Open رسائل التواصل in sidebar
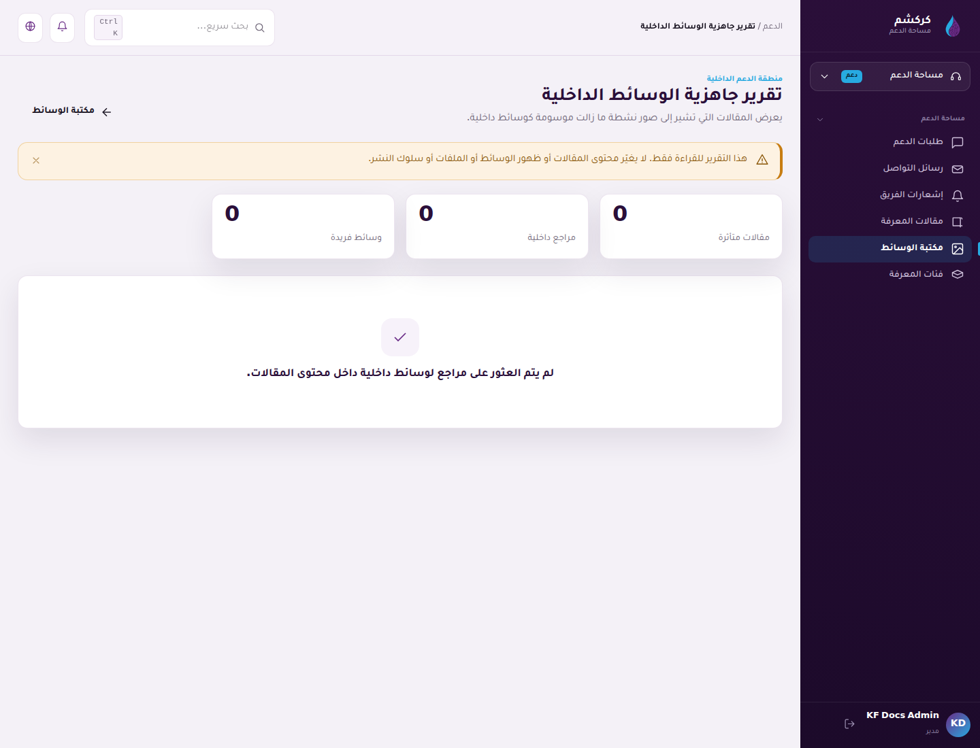Screen dimensions: 980x748 click(890, 169)
